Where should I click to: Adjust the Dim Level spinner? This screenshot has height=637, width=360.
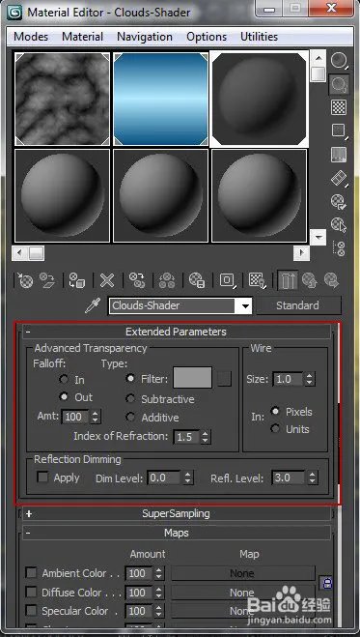tap(187, 478)
